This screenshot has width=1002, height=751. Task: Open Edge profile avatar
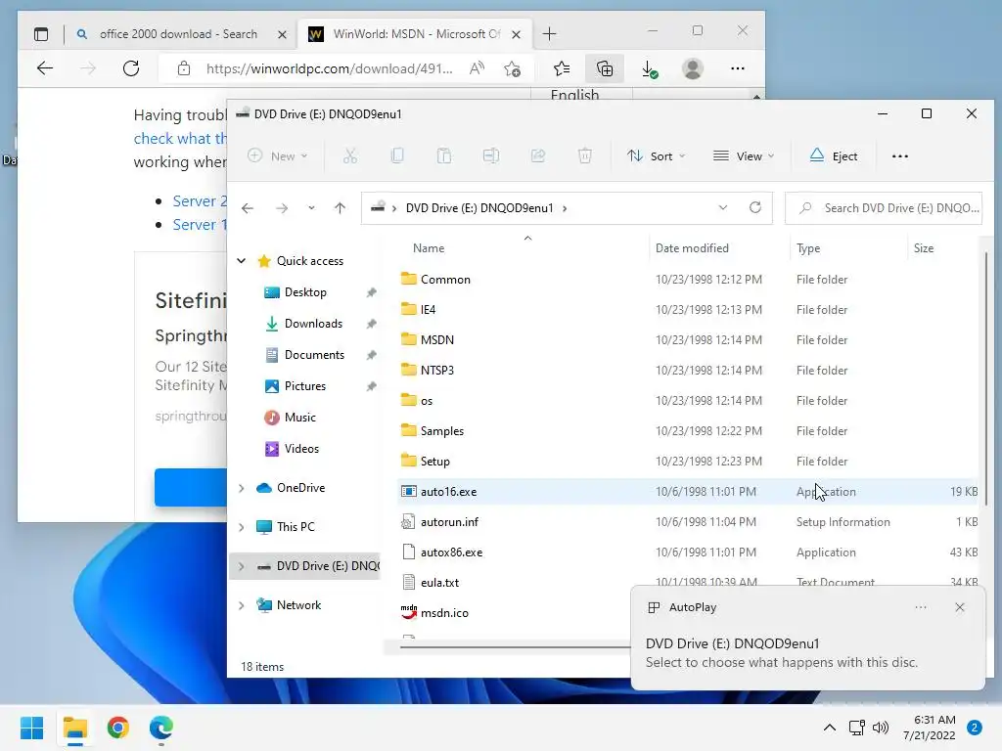[693, 68]
